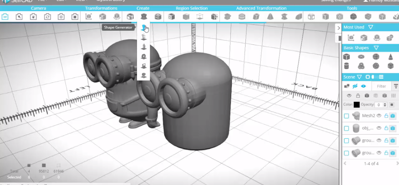Add a Sphere from Basic Shapes
The width and height of the screenshot is (399, 185).
click(376, 57)
